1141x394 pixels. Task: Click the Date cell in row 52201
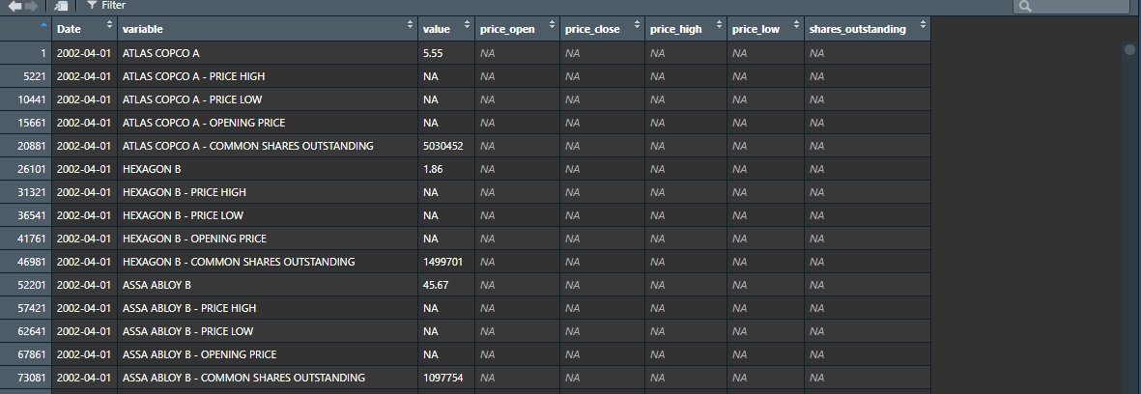pos(84,285)
